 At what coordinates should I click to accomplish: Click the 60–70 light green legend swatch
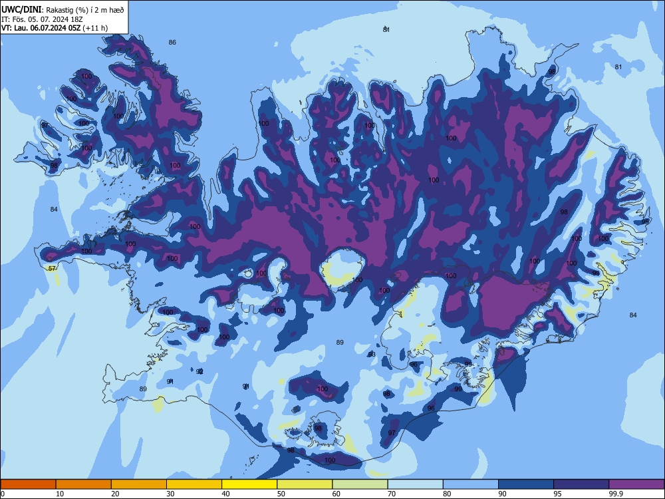(360, 484)
